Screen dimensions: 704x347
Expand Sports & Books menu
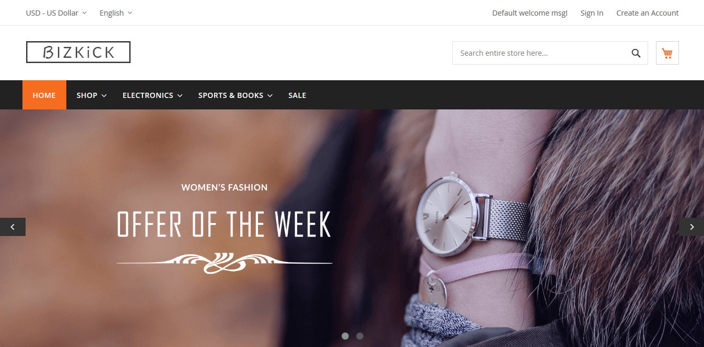click(236, 95)
